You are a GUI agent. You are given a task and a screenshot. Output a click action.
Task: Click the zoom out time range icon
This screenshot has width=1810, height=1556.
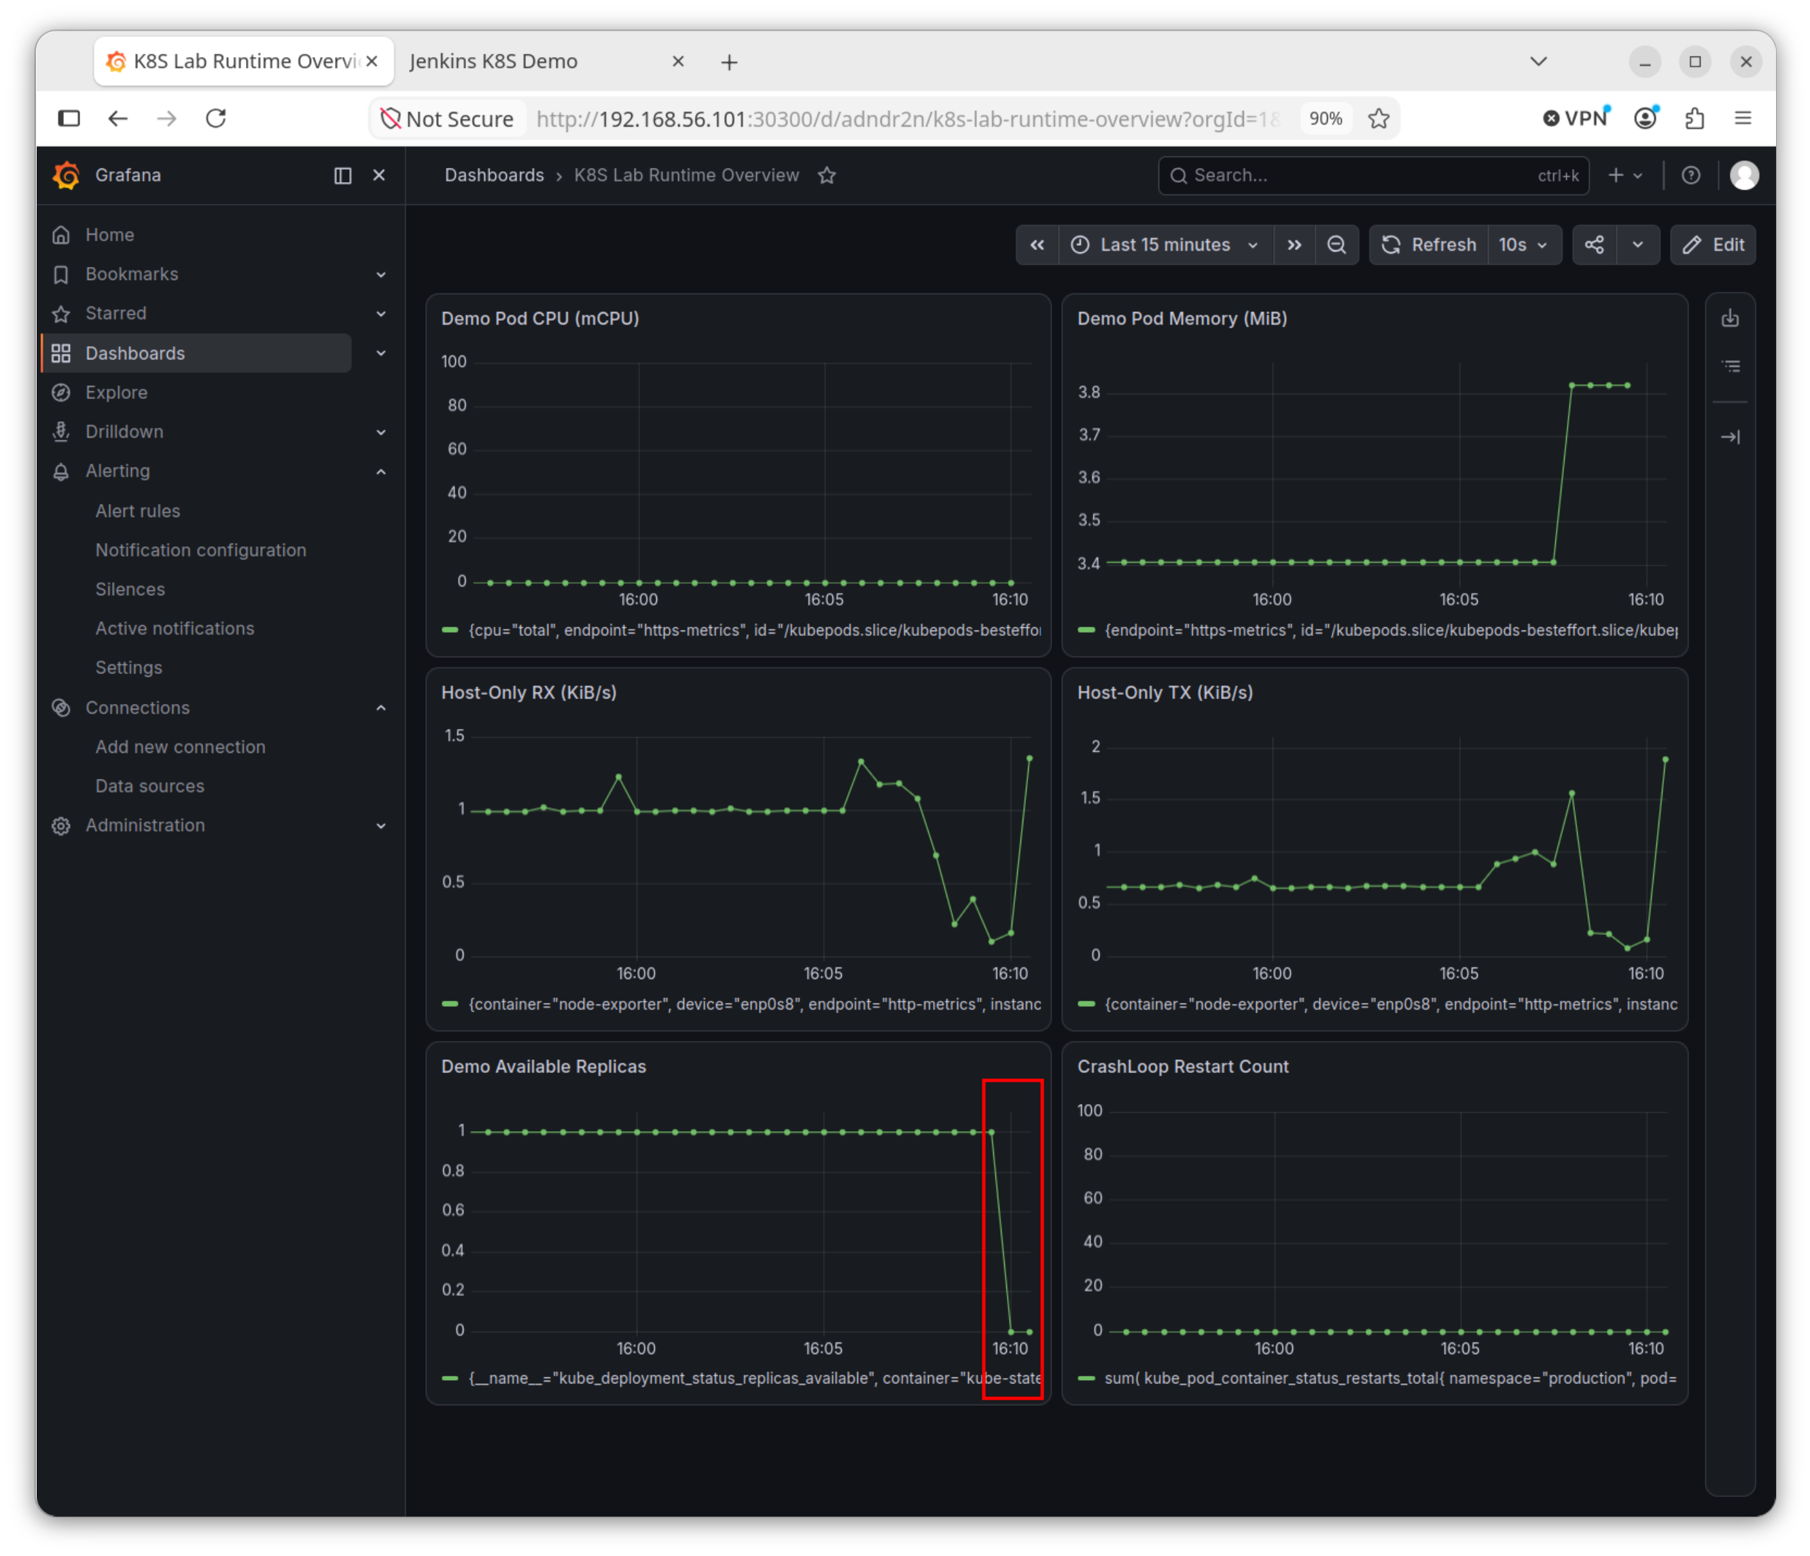[1336, 245]
